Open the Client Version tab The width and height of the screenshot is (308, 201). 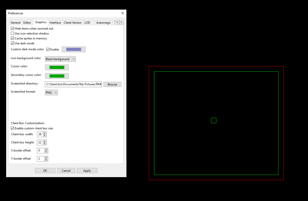[73, 23]
